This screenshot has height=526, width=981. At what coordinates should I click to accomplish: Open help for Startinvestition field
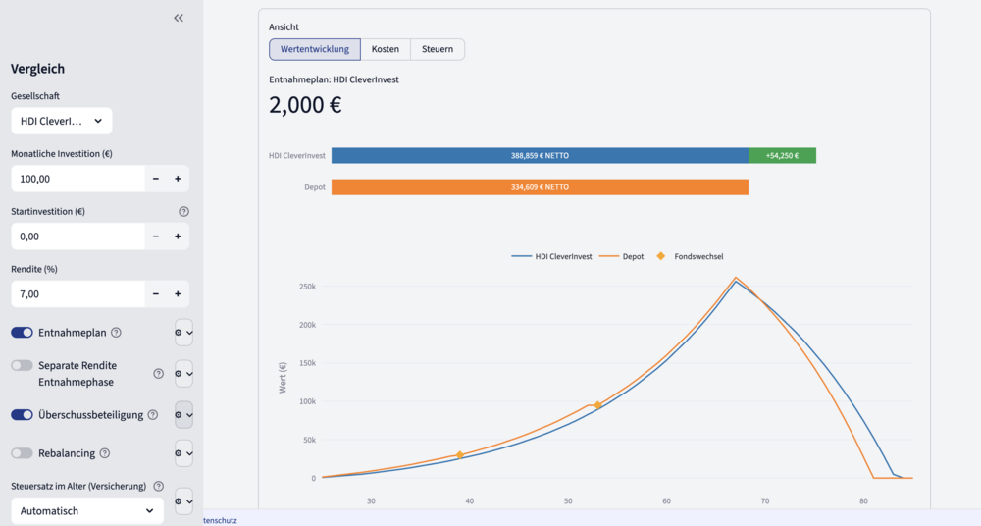[x=183, y=212]
